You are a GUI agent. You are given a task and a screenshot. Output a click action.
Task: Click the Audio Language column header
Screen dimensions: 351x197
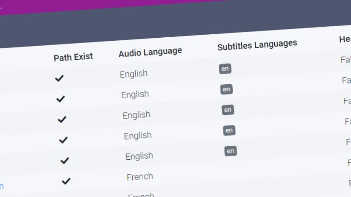(x=150, y=52)
